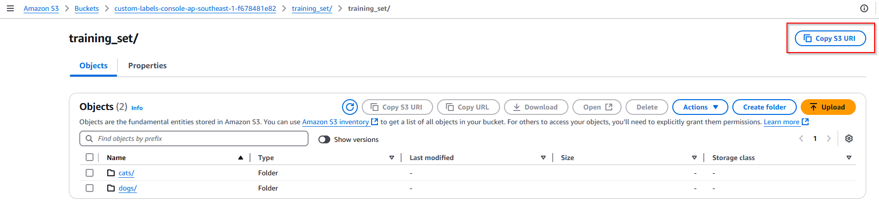Sort by Size column arrow
879x218 pixels.
click(x=694, y=158)
